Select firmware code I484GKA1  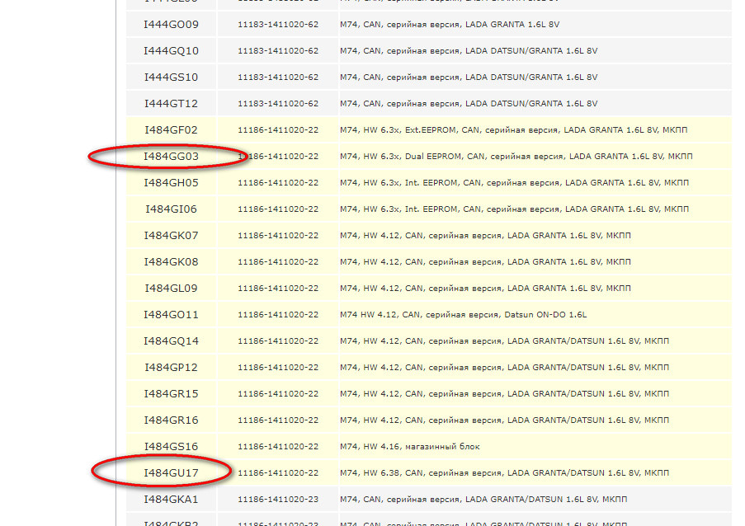point(171,500)
